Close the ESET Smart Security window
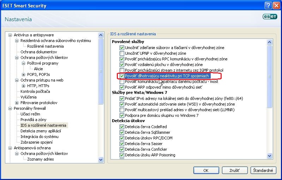 tap(276, 6)
